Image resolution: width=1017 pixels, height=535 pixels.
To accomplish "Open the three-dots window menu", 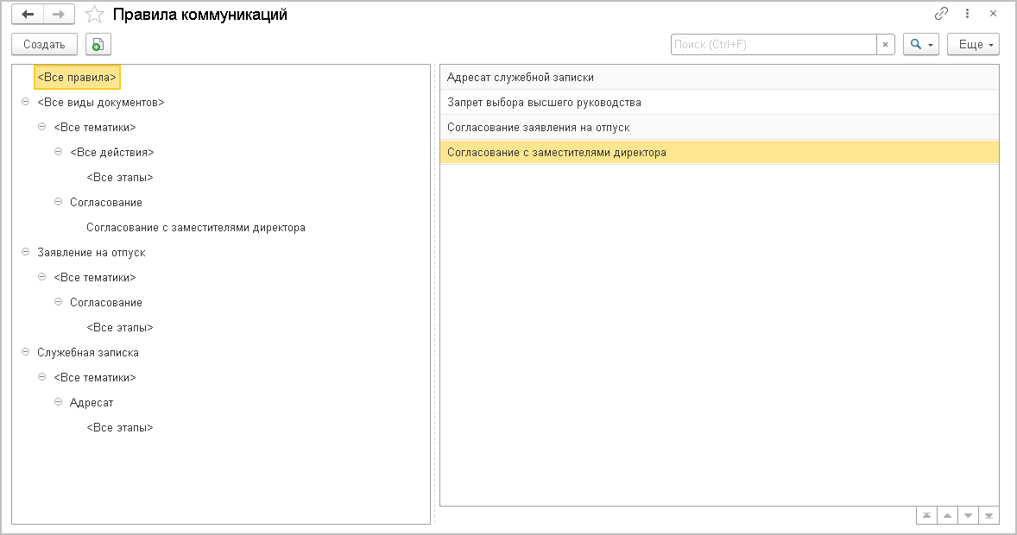I will pyautogui.click(x=968, y=15).
